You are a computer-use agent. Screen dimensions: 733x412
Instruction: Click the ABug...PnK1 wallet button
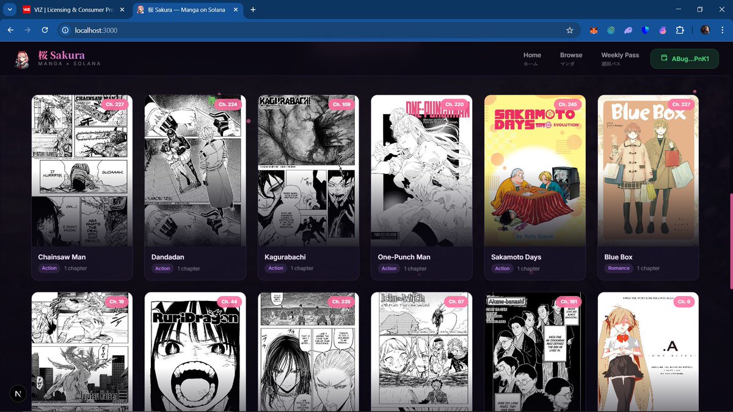coord(685,59)
